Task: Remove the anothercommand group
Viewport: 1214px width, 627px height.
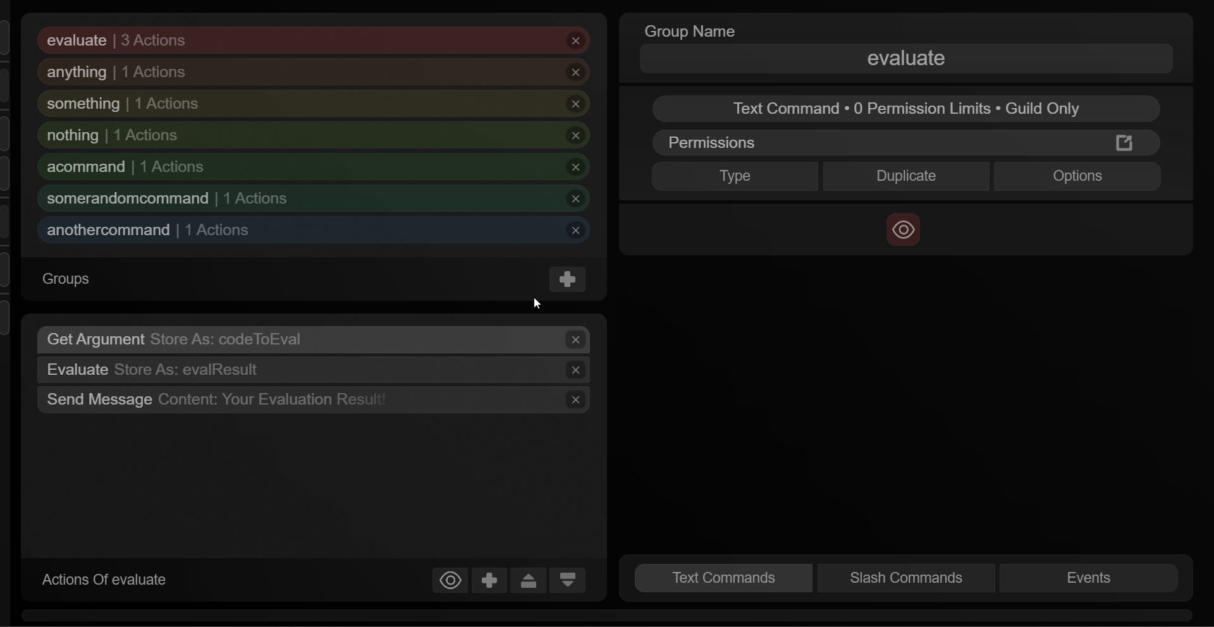Action: (575, 231)
